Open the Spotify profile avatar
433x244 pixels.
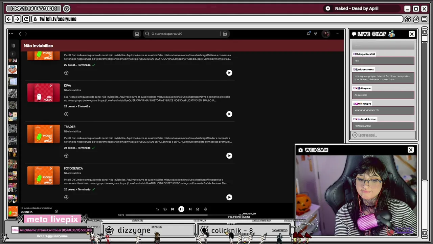(x=326, y=34)
